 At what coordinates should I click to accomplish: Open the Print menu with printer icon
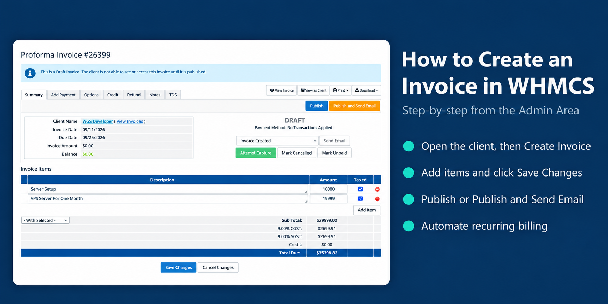pos(341,90)
